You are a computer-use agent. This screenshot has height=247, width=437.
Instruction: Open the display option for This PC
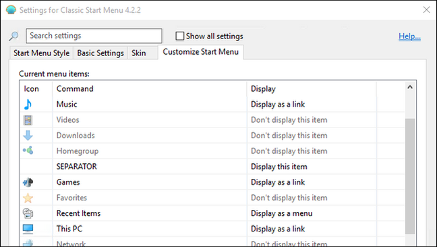click(278, 229)
